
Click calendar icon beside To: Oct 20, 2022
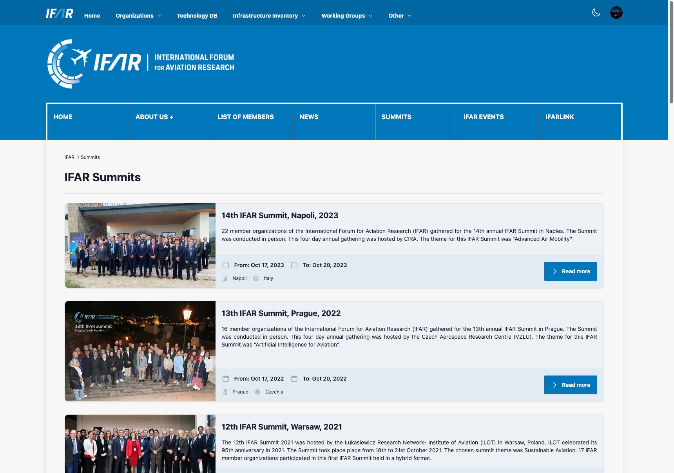coord(294,379)
